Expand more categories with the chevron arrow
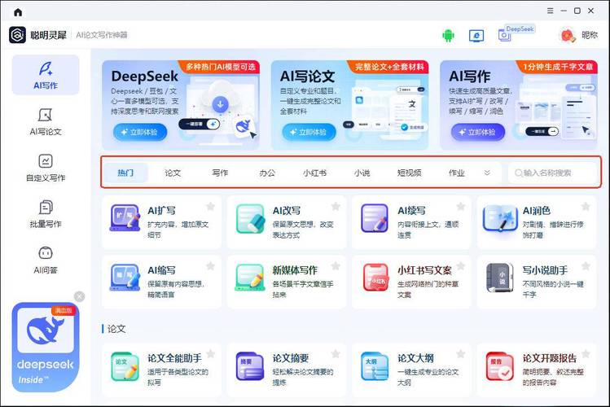 pos(487,173)
